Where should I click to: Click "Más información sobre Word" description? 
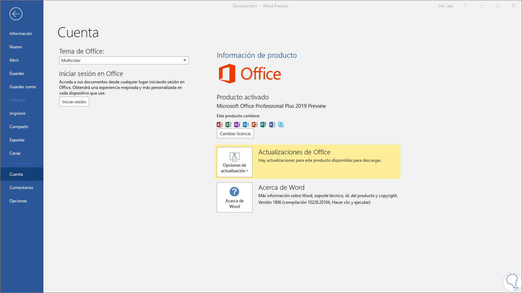pos(328,196)
